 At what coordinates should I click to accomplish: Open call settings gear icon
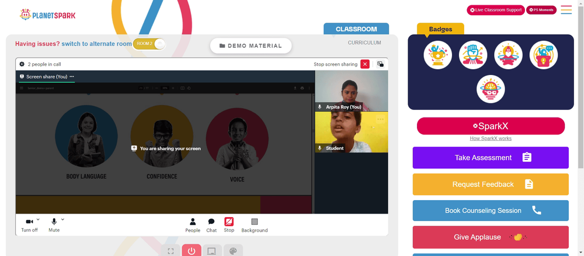(22, 64)
